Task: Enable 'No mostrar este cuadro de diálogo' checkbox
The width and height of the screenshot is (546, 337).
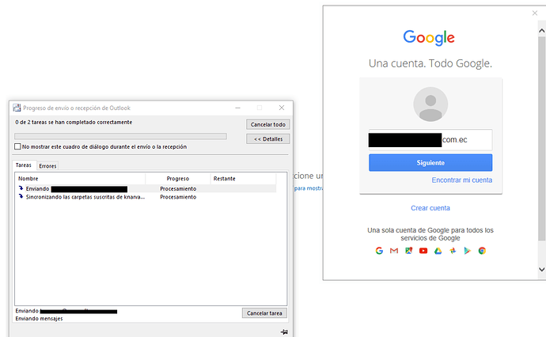Action: pos(17,146)
